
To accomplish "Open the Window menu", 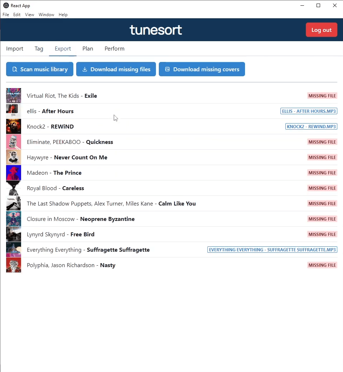I will pyautogui.click(x=46, y=15).
